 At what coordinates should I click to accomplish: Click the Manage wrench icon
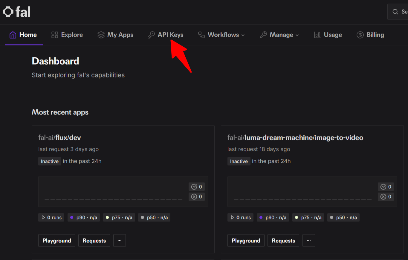click(x=263, y=35)
